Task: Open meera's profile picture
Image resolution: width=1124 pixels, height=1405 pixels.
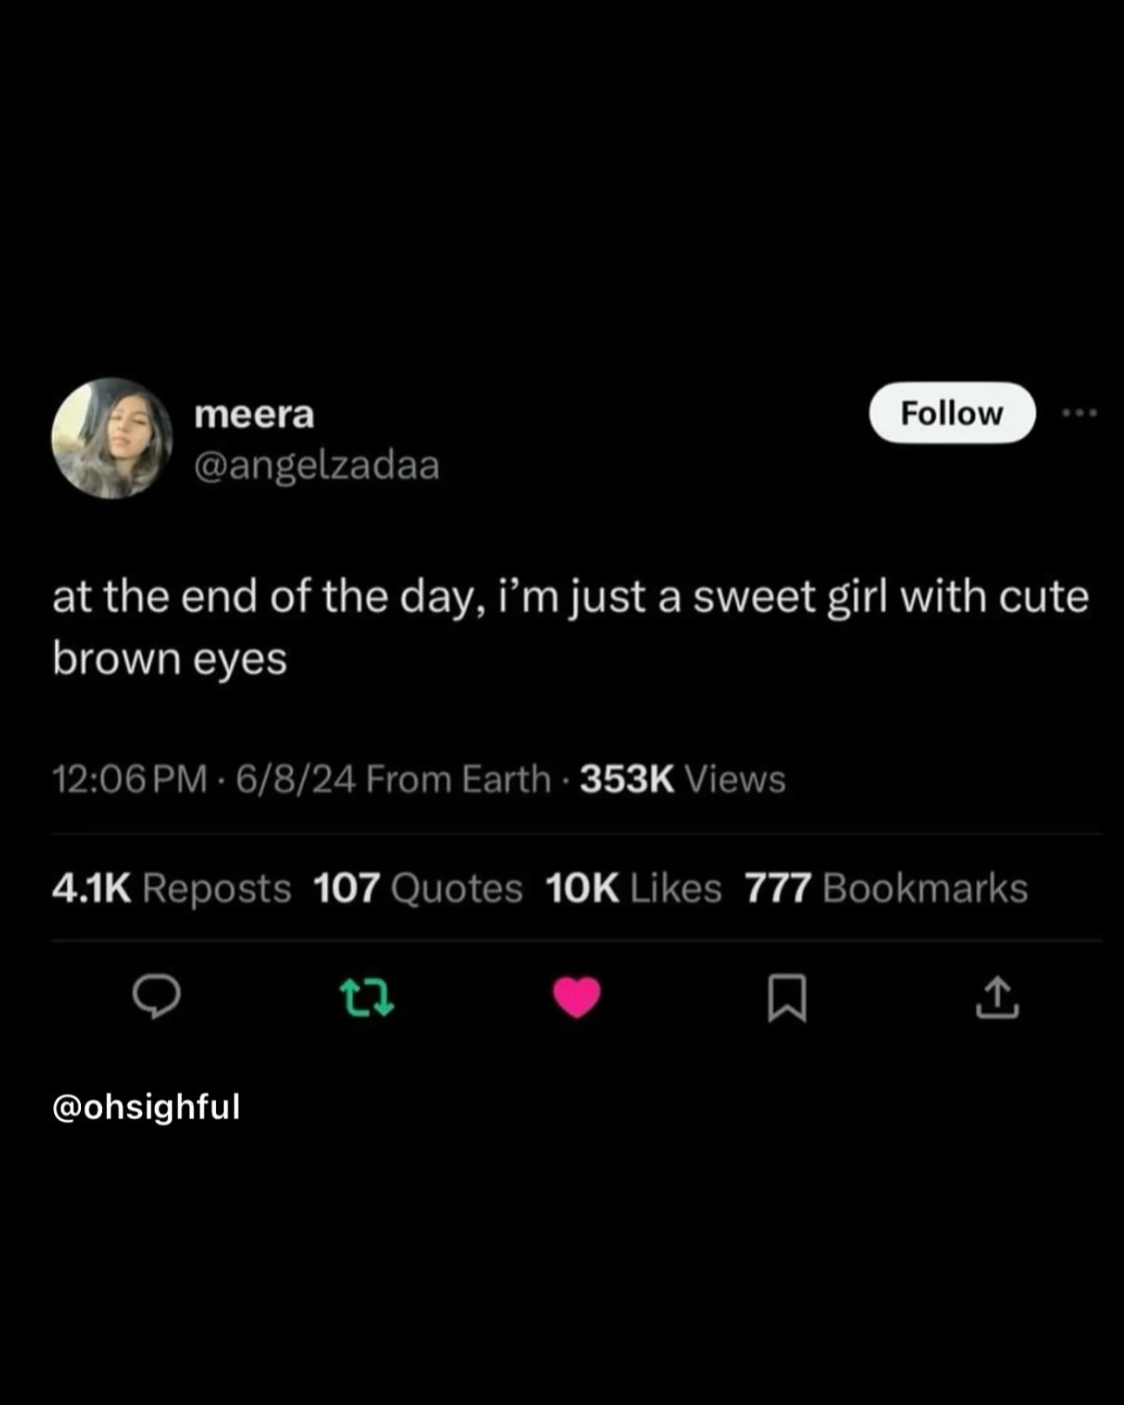Action: click(x=112, y=438)
